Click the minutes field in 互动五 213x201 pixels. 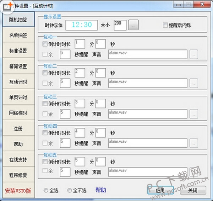[x=80, y=162]
